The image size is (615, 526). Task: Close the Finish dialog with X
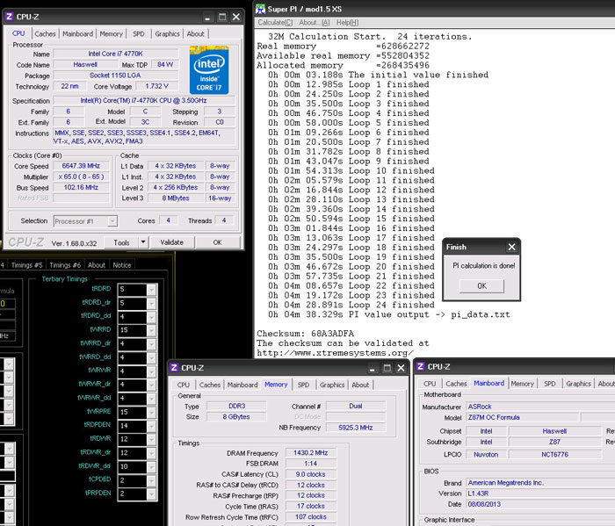pyautogui.click(x=511, y=248)
